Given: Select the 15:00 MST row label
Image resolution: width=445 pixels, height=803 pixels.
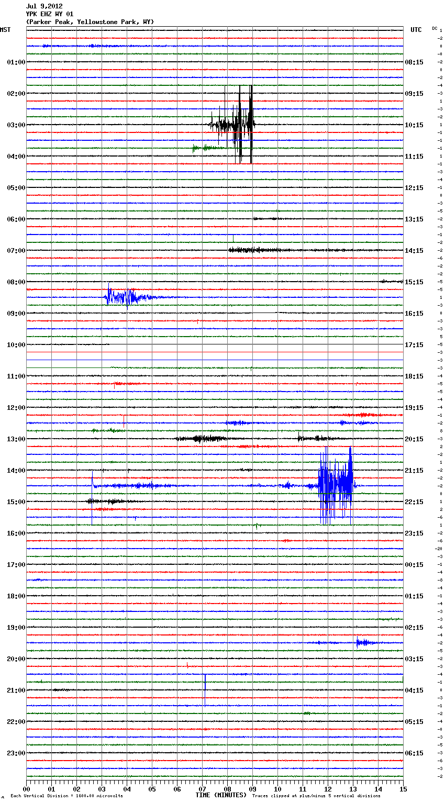Looking at the screenshot, I should [x=16, y=502].
